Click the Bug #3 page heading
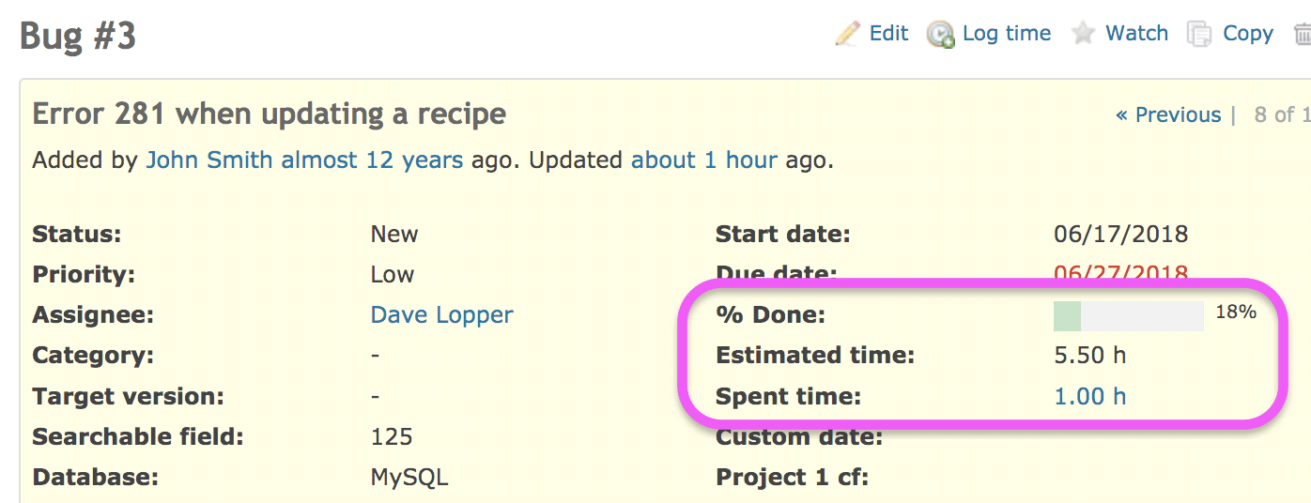The width and height of the screenshot is (1311, 503). point(78,38)
